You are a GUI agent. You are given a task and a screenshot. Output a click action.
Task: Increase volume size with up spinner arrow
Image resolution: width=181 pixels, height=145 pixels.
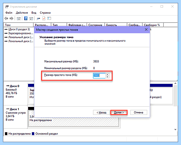(107, 74)
